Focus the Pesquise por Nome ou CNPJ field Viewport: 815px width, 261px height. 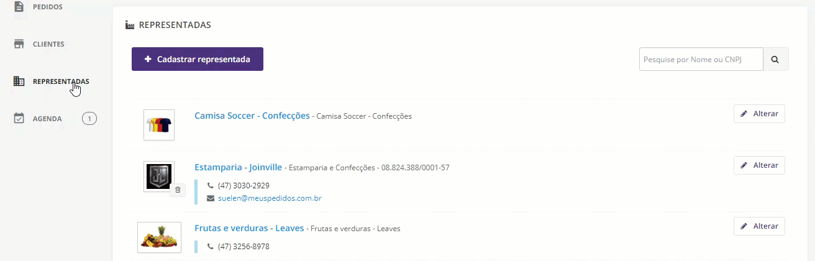coord(701,60)
